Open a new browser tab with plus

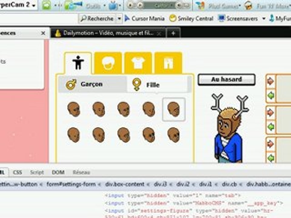[173, 33]
